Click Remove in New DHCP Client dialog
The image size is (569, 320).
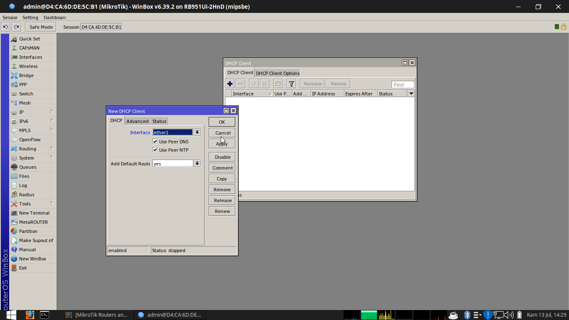pyautogui.click(x=222, y=190)
